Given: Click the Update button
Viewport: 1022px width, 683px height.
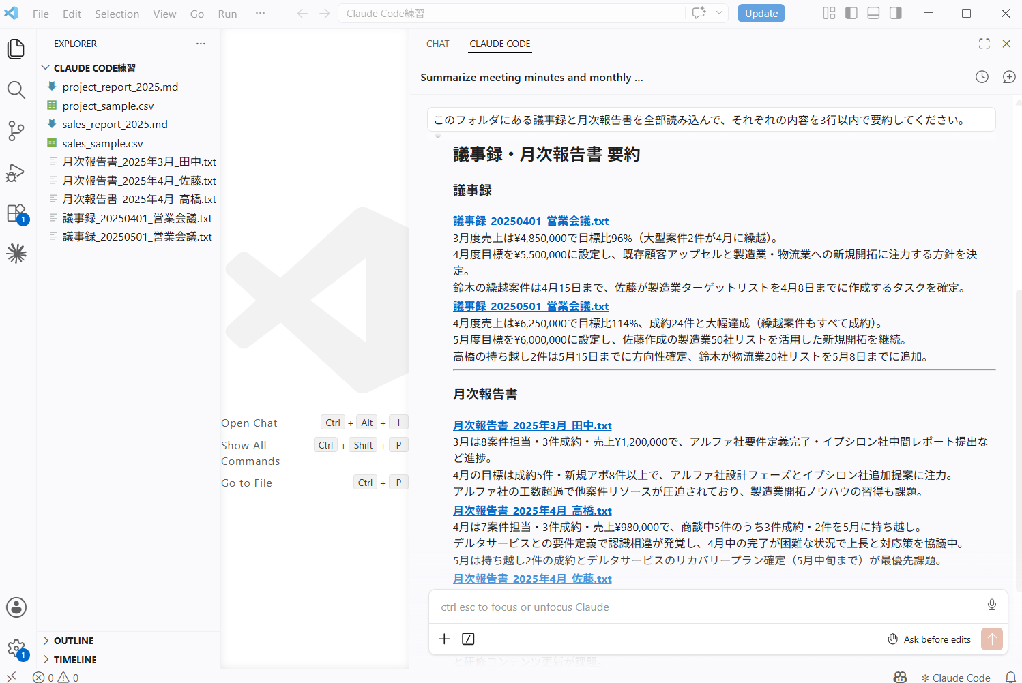Looking at the screenshot, I should 761,14.
